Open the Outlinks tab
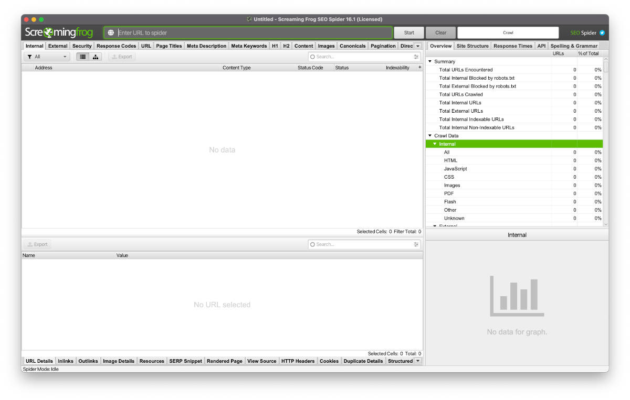Image resolution: width=630 pixels, height=400 pixels. [88, 361]
